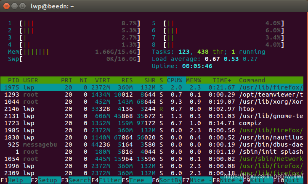Select the firefox process row PID 1975
This screenshot has width=308, height=184.
coord(152,87)
